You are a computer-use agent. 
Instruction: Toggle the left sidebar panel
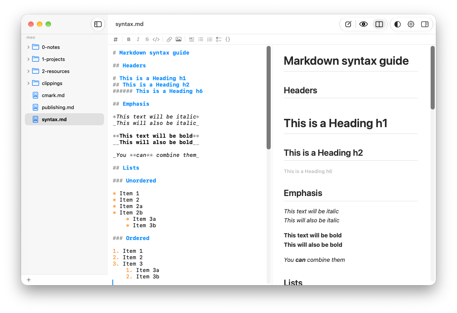[x=98, y=24]
